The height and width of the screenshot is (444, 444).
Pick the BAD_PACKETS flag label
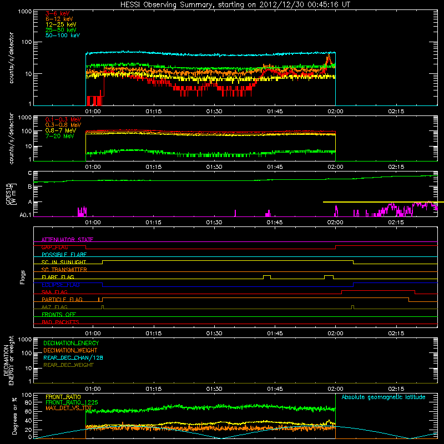[60, 322]
